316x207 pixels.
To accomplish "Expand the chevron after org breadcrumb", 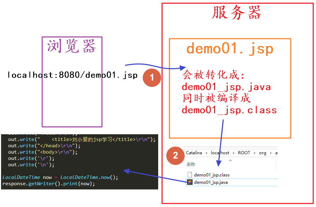I will point(271,153).
